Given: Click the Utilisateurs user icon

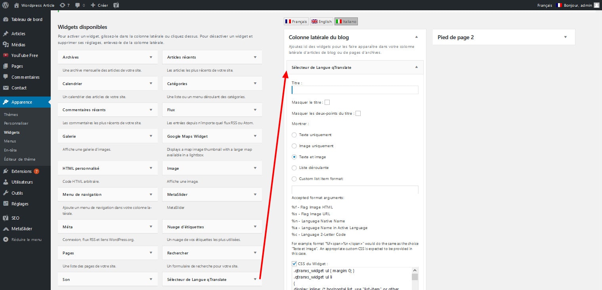Looking at the screenshot, I should [6, 182].
